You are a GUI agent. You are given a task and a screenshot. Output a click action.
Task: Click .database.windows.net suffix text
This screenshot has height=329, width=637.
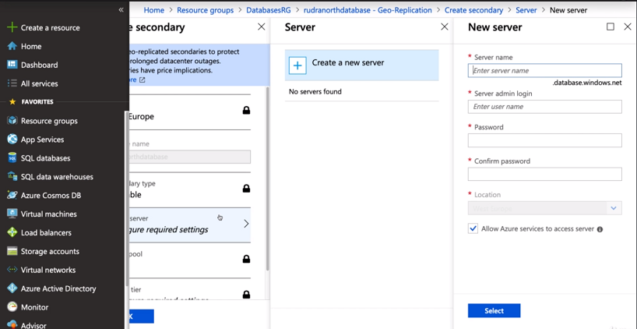click(587, 83)
